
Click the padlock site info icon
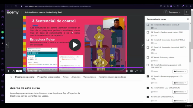(x=22, y=6)
